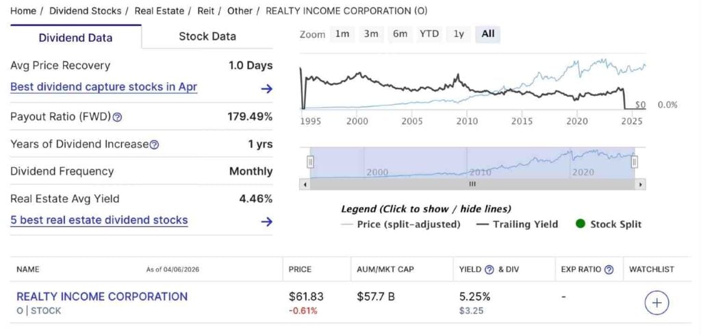Switch to the Stock Data tab
Viewport: 701px width, 335px height.
tap(207, 37)
